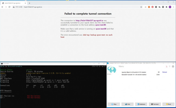This screenshot has height=108, width=176.
Task: Click the 'HTTP Requests' header in console
Action: [6, 91]
